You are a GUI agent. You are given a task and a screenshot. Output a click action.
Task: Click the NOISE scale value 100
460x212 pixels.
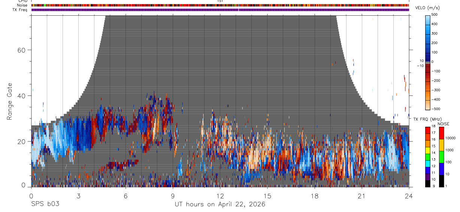point(448,162)
